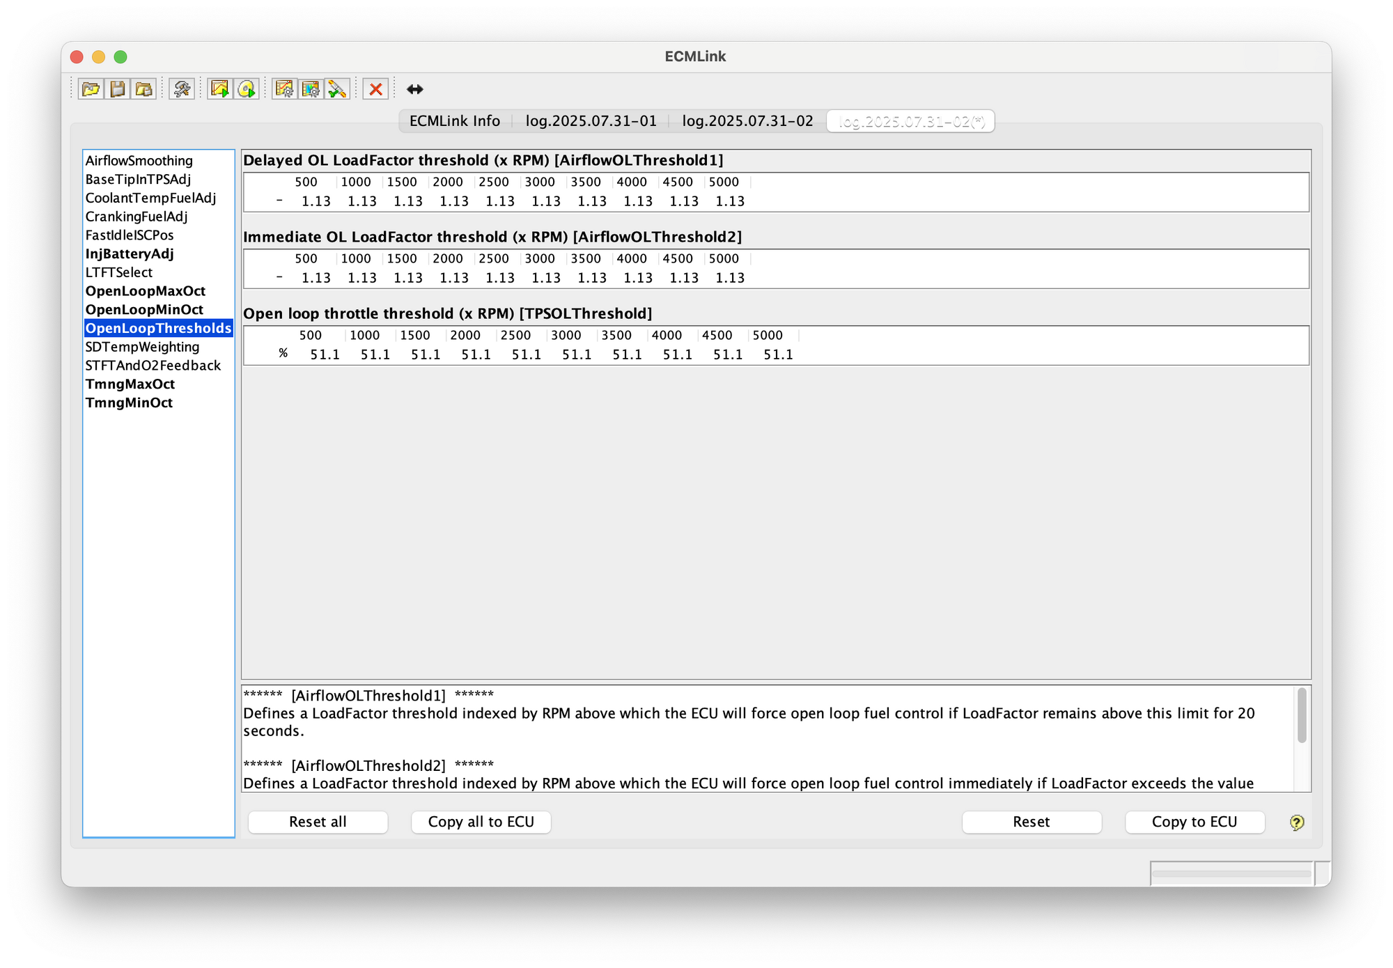The image size is (1393, 968).
Task: Select LTFTSelect in the list
Action: click(x=159, y=272)
